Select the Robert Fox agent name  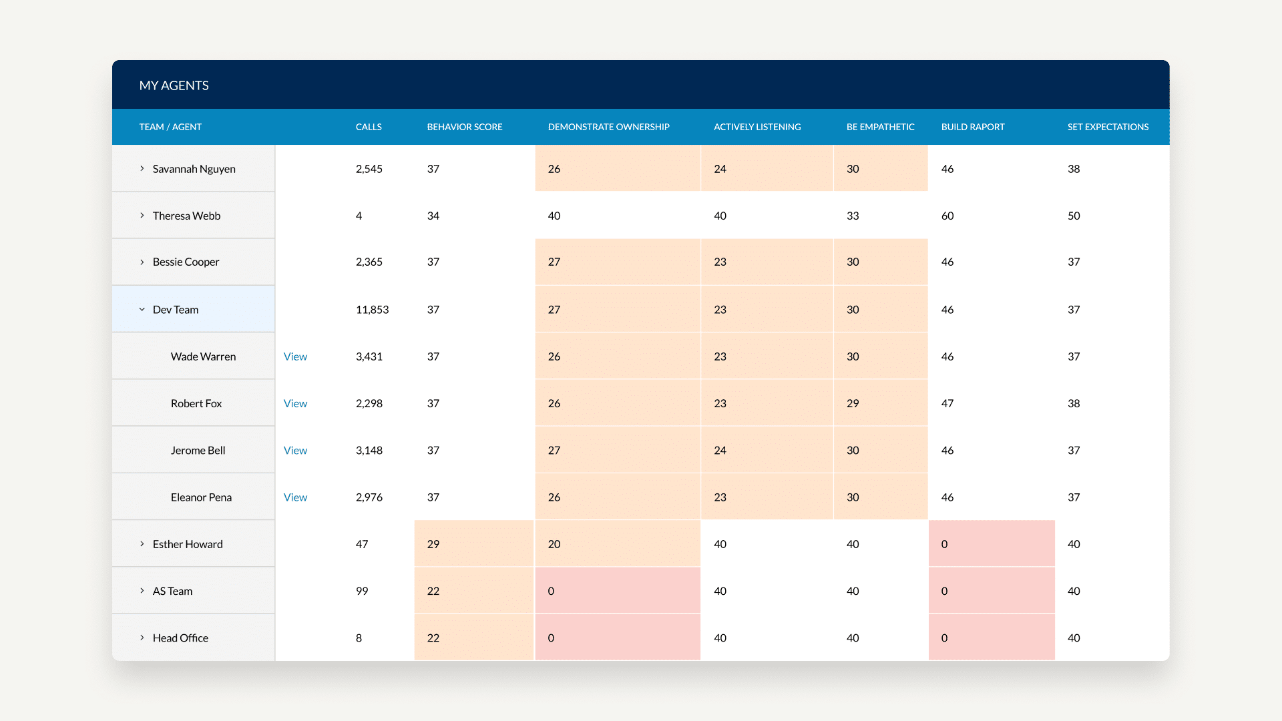click(196, 403)
